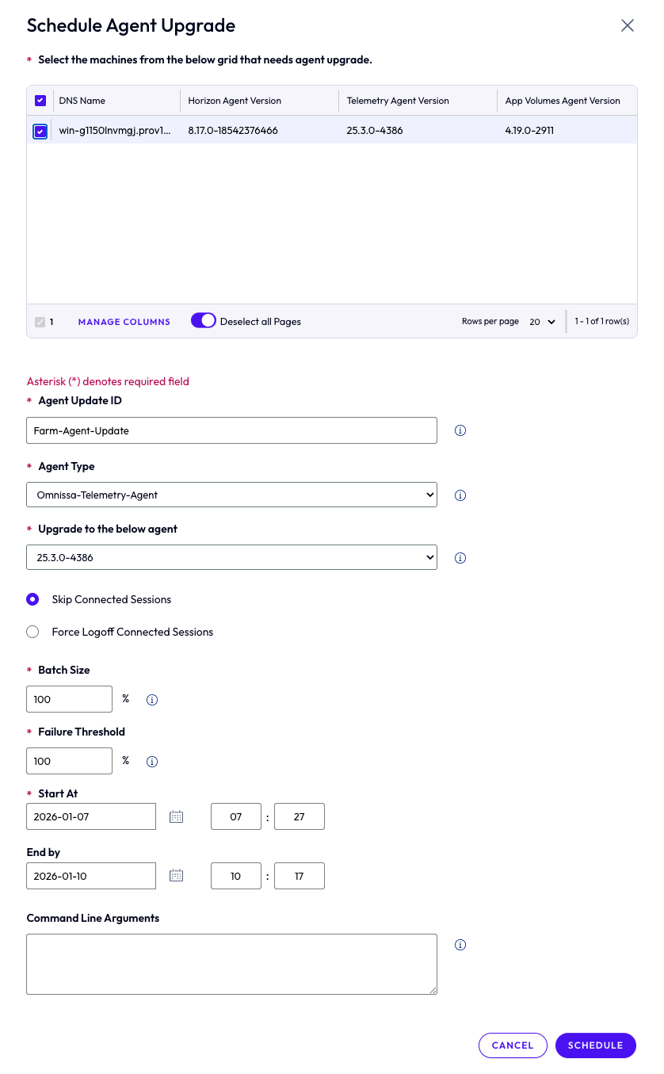Click the Start At hour field

236,816
